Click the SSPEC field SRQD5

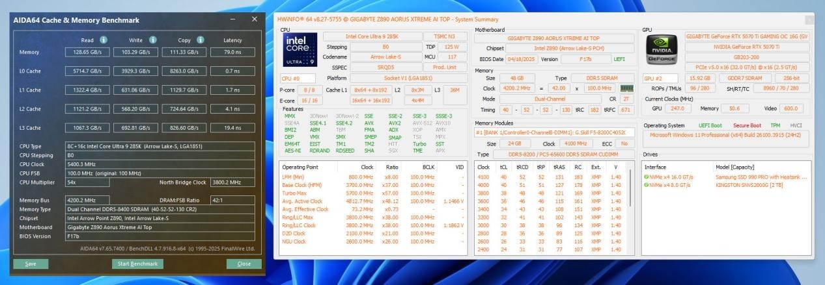tap(385, 68)
